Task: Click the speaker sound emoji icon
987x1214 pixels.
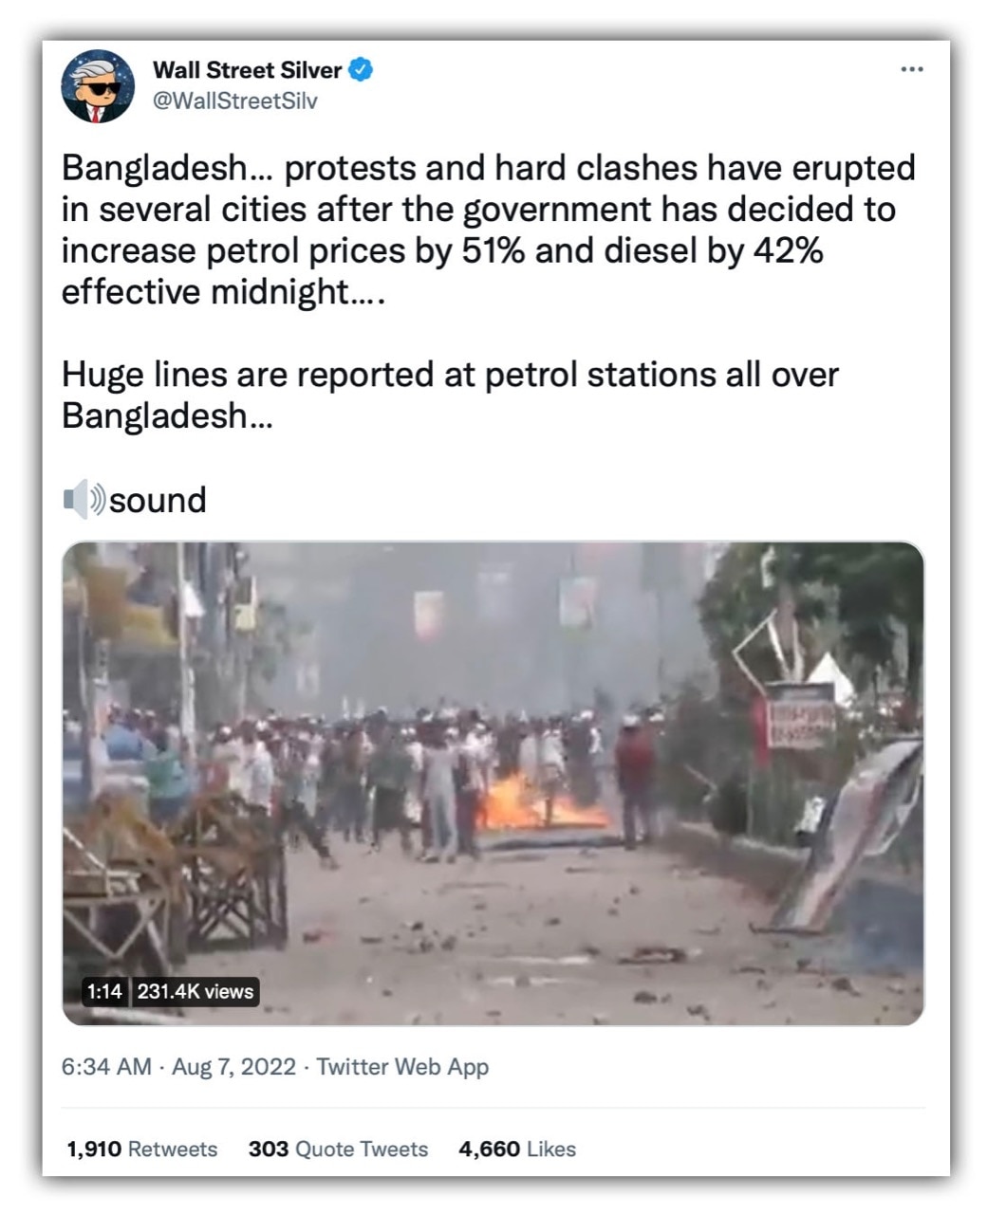Action: click(x=84, y=499)
